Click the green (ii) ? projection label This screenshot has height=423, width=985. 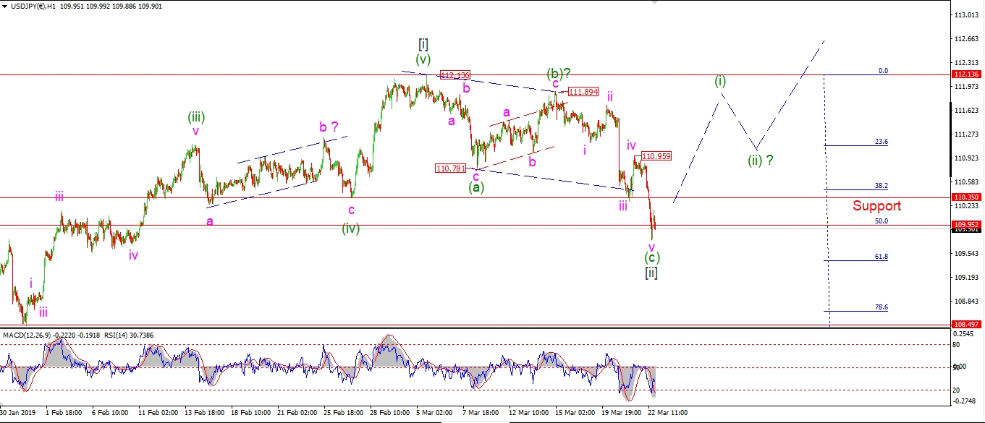761,161
